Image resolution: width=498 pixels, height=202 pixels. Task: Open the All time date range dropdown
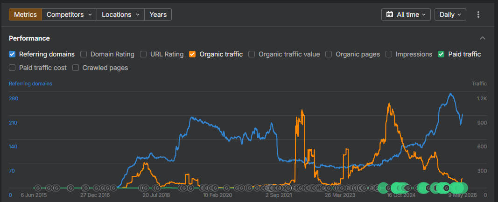pos(406,14)
